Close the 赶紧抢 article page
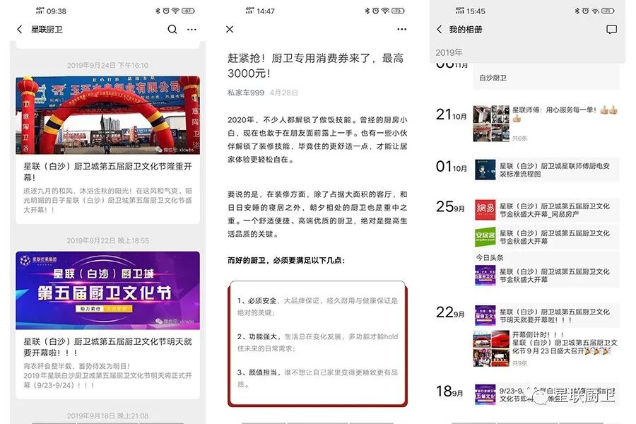The image size is (636, 424). (x=230, y=29)
